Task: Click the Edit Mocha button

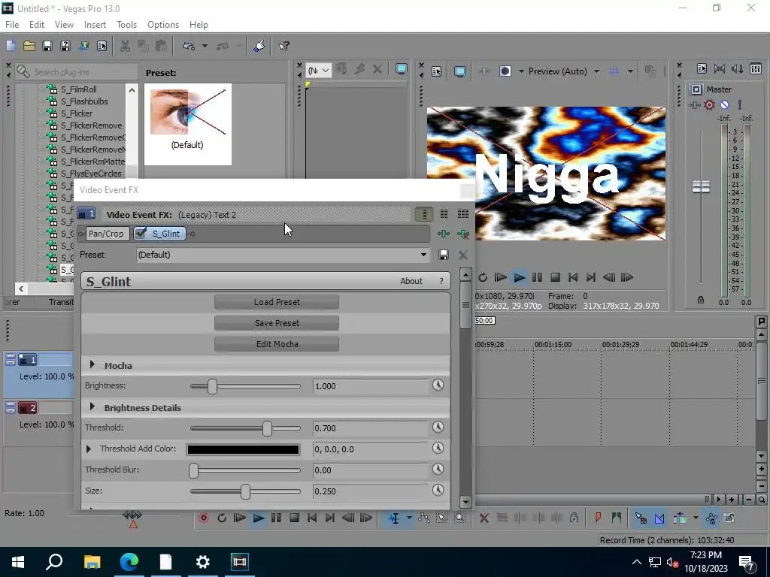Action: click(277, 344)
